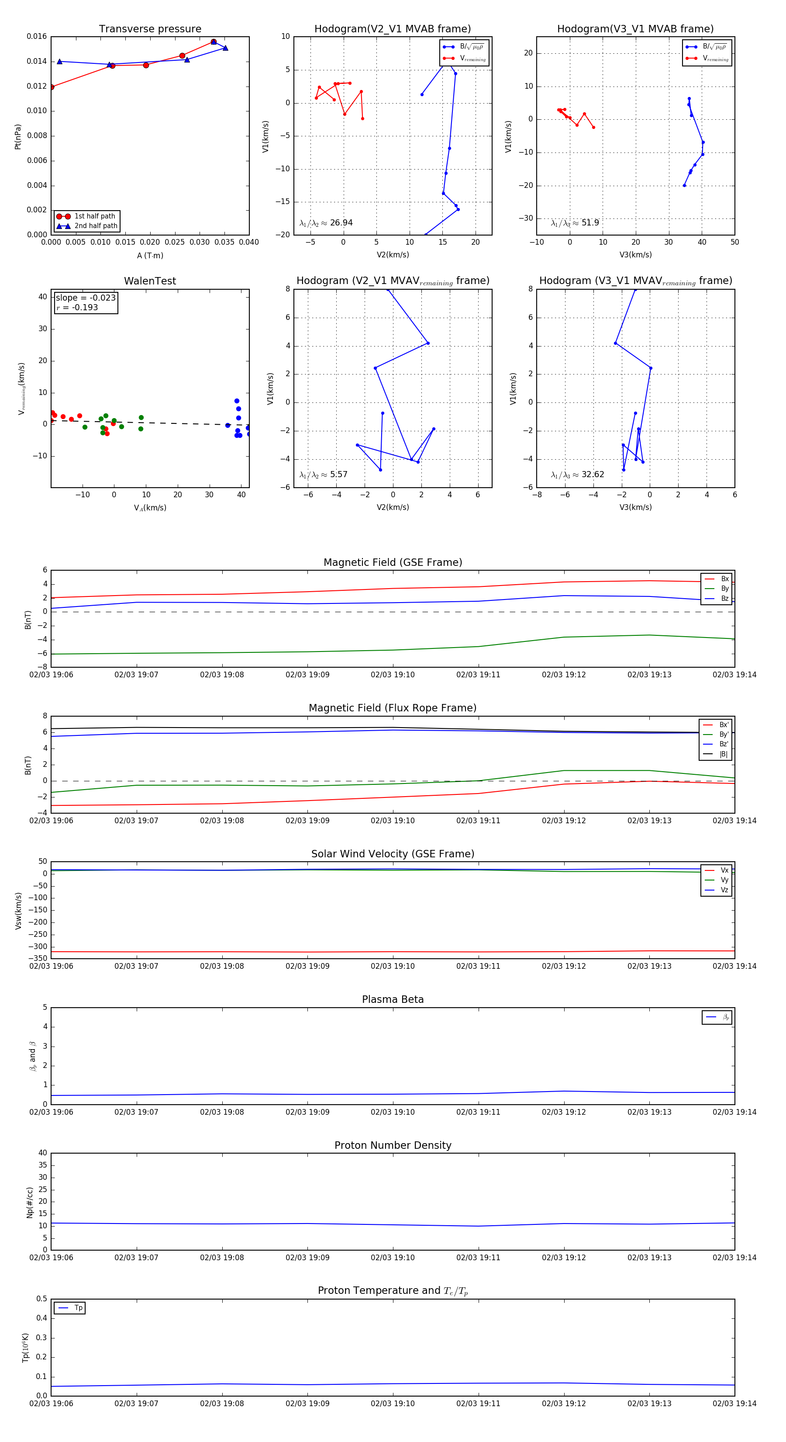Click the 'Proton Number Density' title

[x=393, y=1145]
